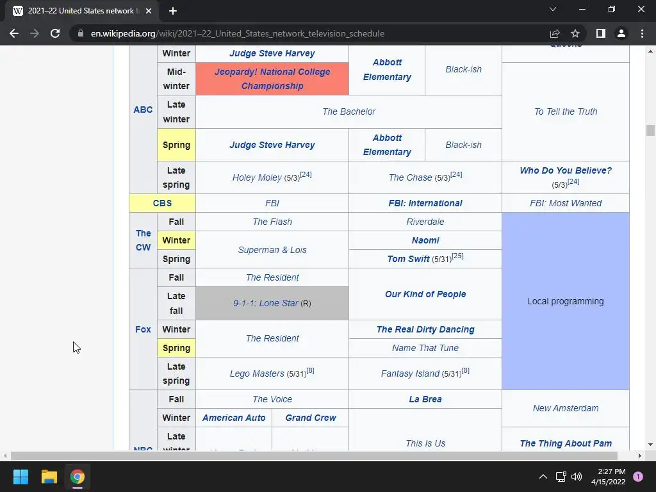Open The Bachelor link

[x=349, y=111]
